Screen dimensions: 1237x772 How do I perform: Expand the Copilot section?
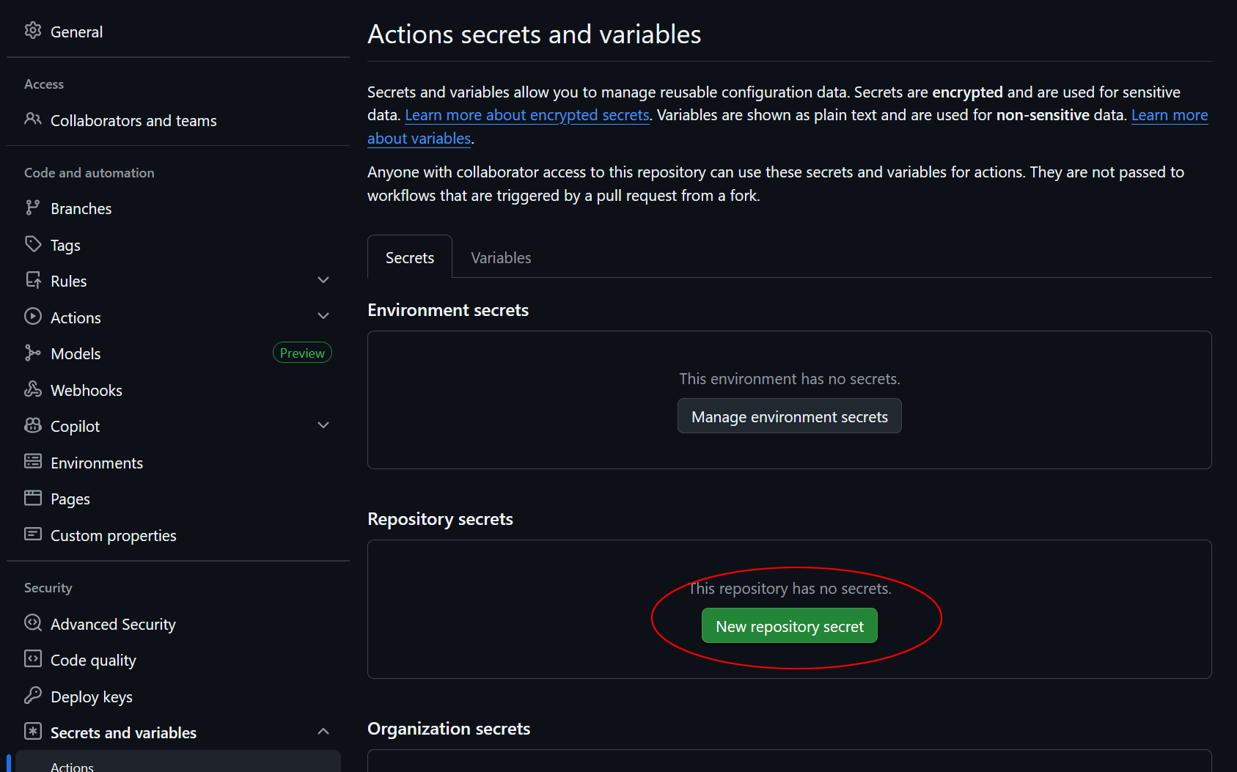click(x=323, y=424)
